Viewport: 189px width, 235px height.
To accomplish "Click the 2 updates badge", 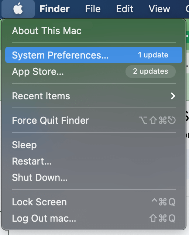I will 151,71.
